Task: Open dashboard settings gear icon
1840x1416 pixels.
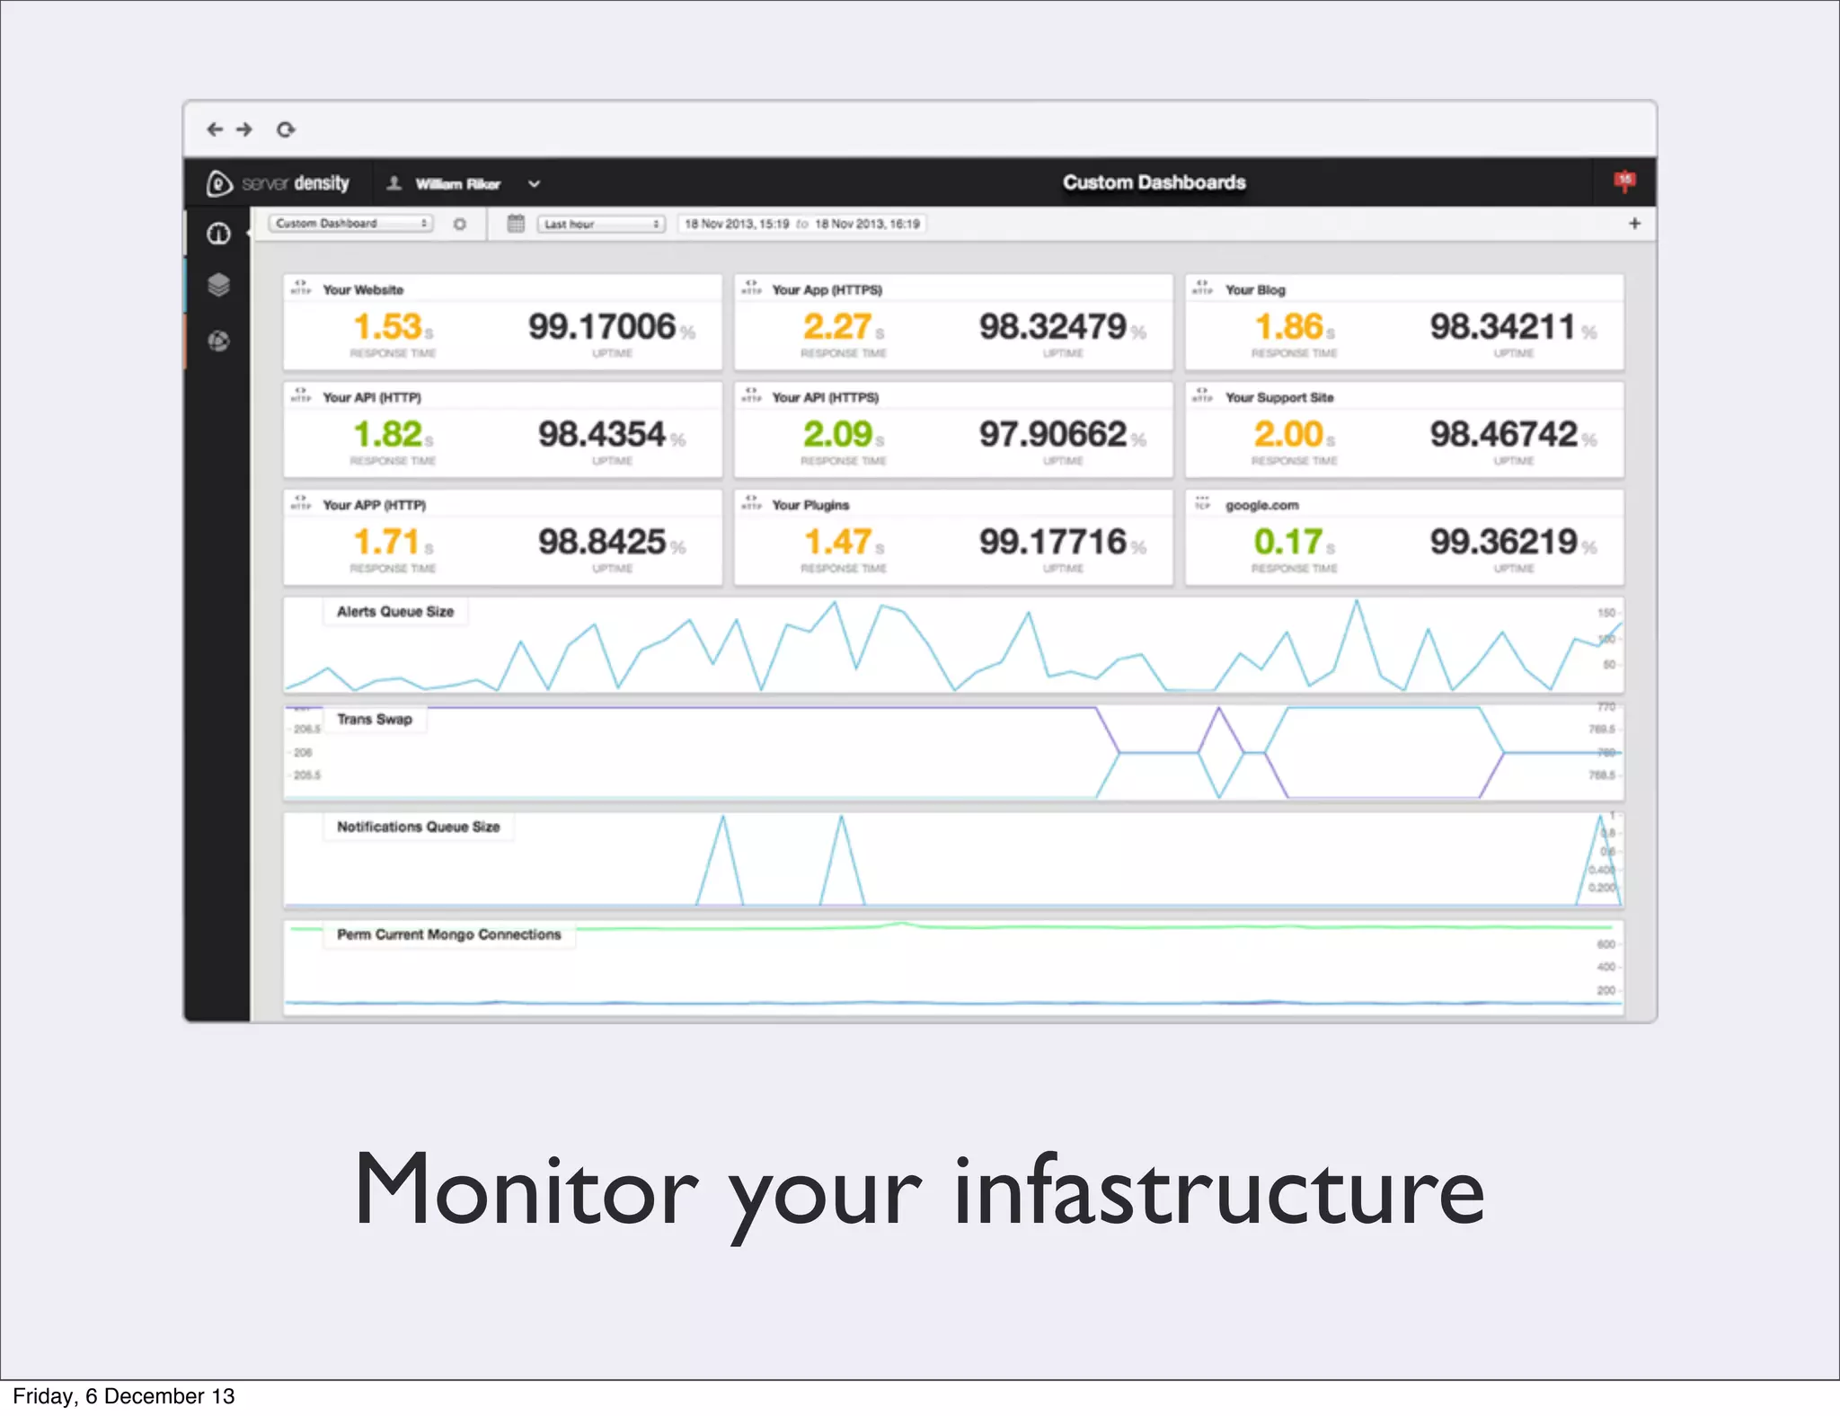Action: click(x=460, y=224)
